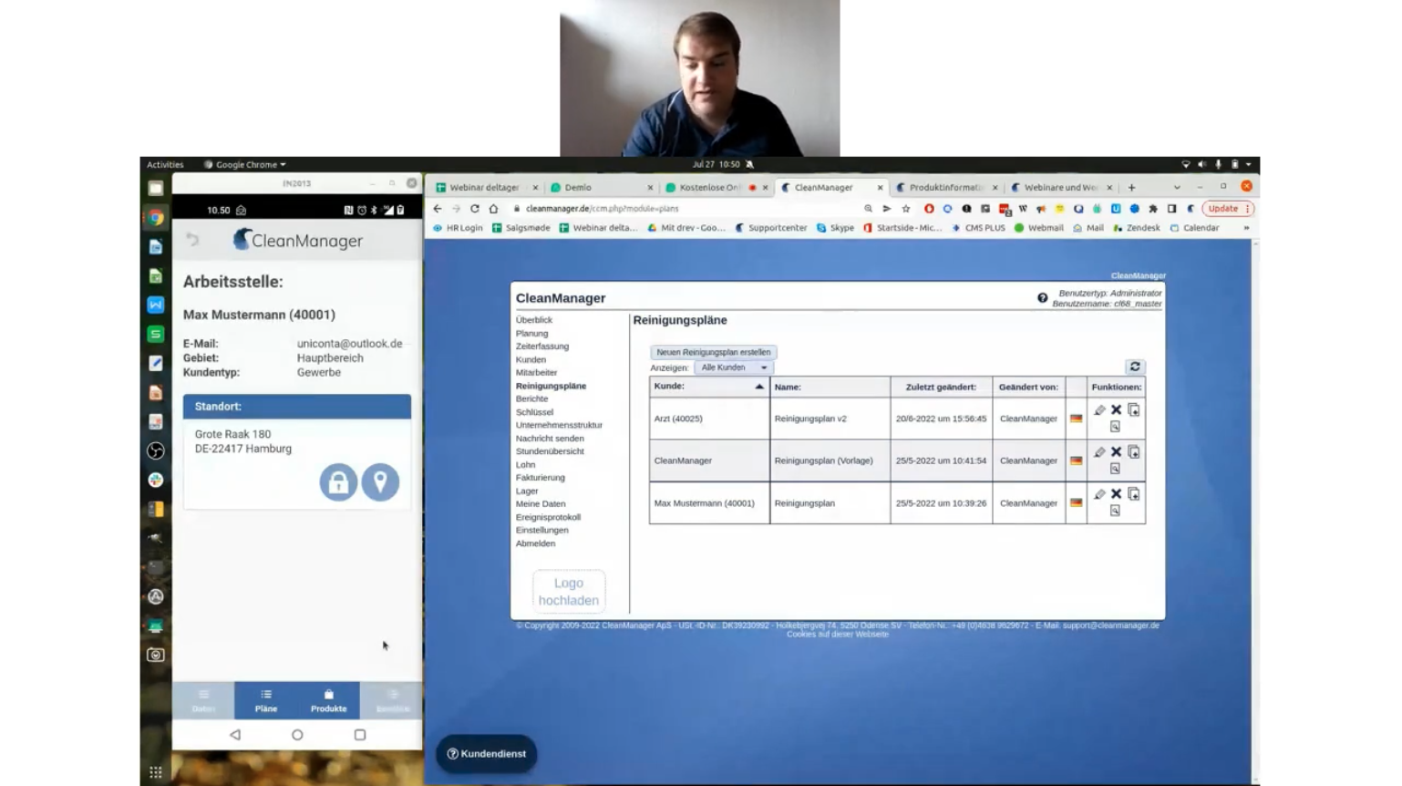Viewport: 1402px width, 786px height.
Task: Edit the Arzt (40025) plan with the pencil icon
Action: pyautogui.click(x=1099, y=410)
